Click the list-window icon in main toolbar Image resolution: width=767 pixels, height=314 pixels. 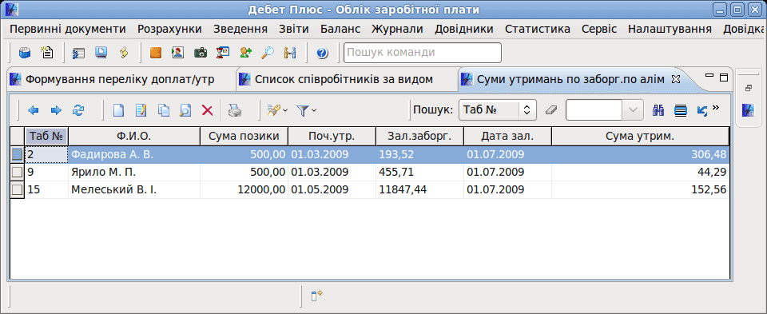(x=78, y=53)
